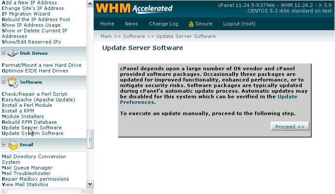Open Show or Delete Current IP Addresses
The width and height of the screenshot is (335, 194).
(x=35, y=34)
